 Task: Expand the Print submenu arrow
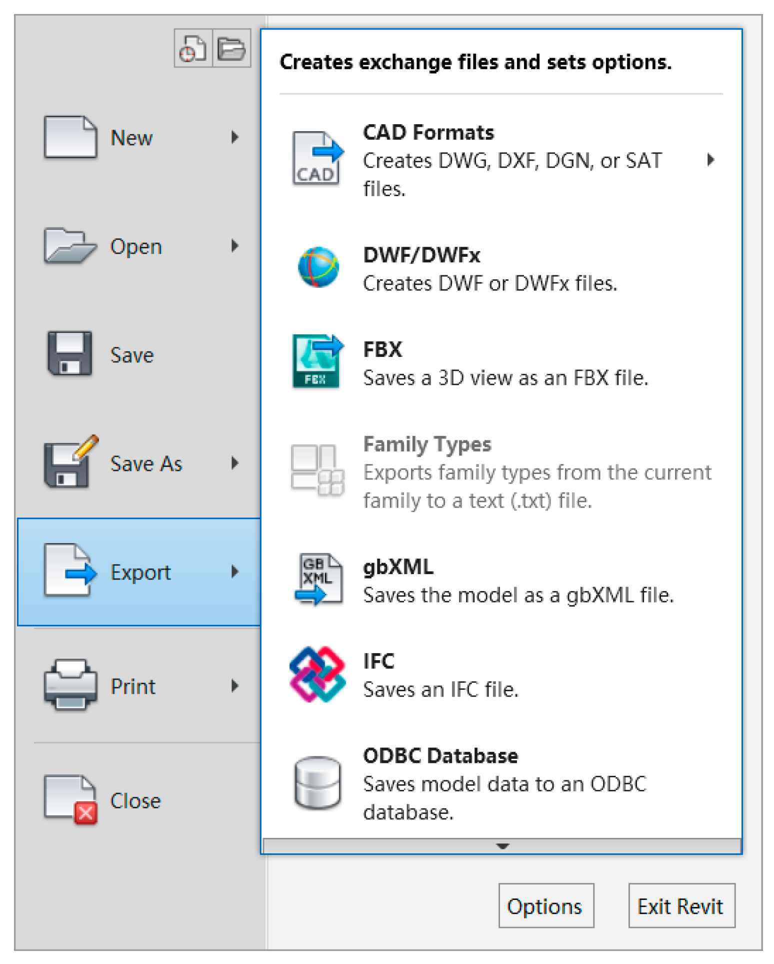click(234, 686)
